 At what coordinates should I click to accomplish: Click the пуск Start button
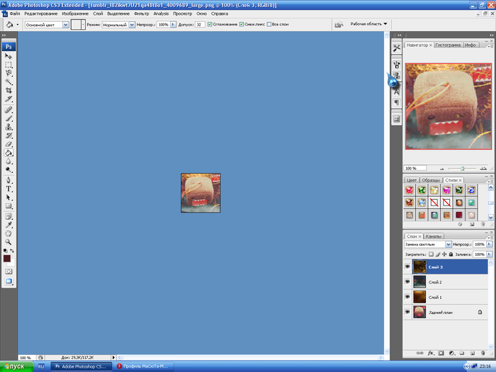click(x=17, y=366)
